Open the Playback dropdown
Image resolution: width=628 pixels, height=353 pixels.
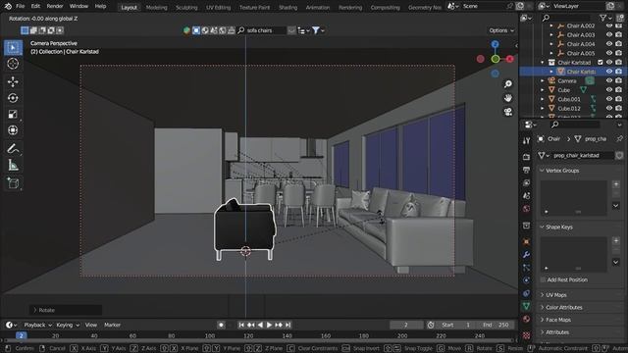(37, 325)
